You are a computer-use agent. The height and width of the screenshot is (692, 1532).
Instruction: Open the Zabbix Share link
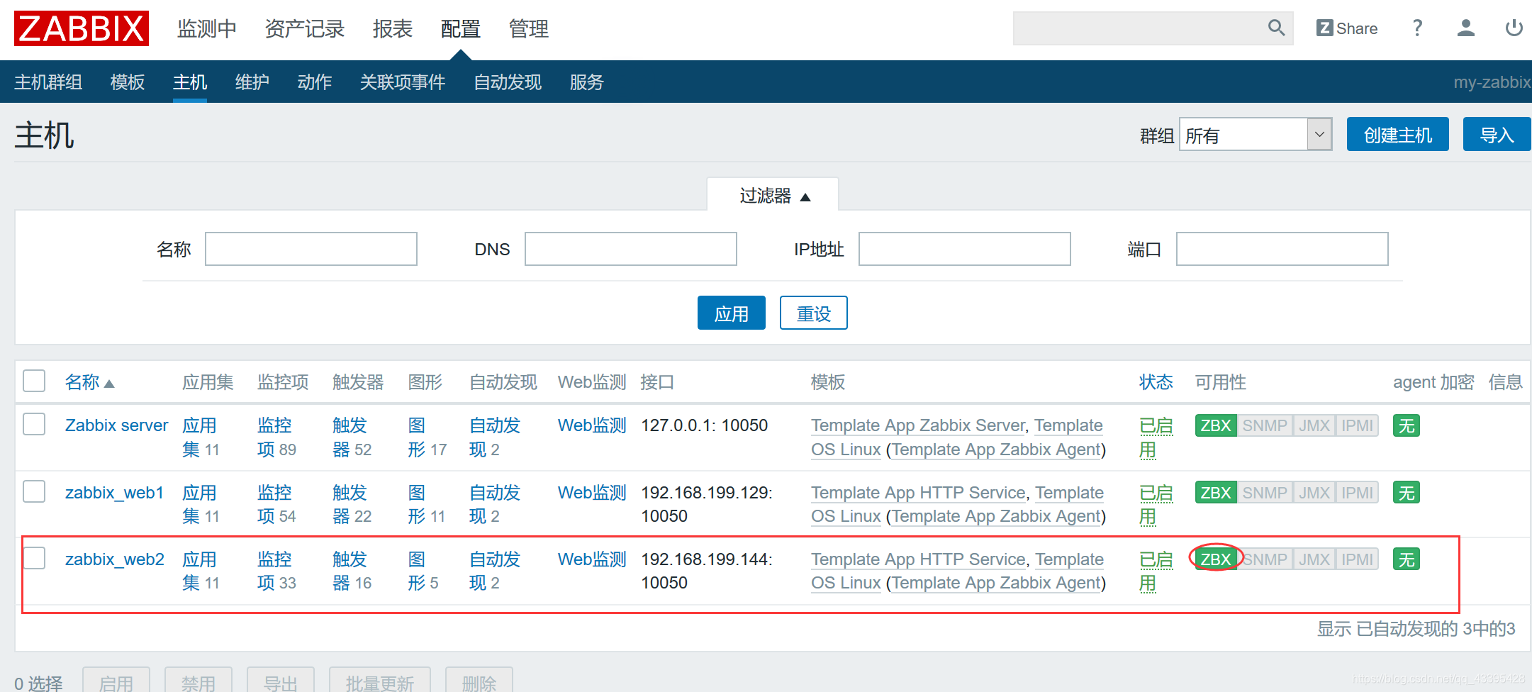tap(1347, 28)
